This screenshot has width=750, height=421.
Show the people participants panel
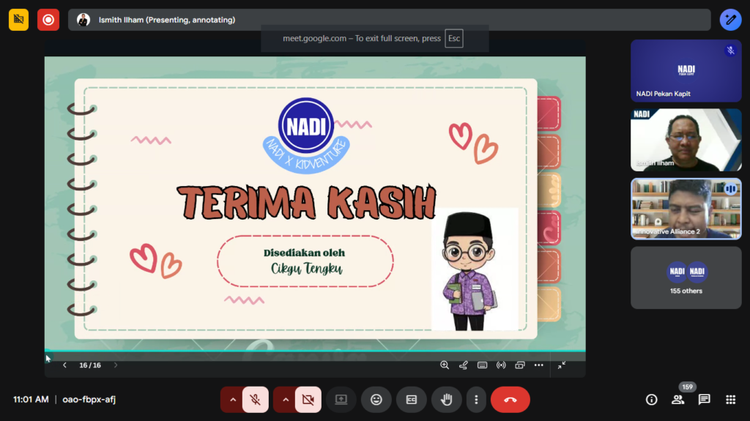(x=678, y=400)
